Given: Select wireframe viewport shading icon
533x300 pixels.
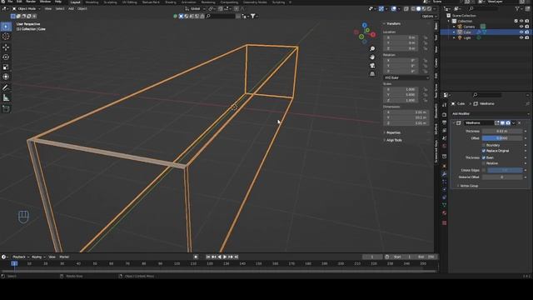Looking at the screenshot, I should pos(413,9).
